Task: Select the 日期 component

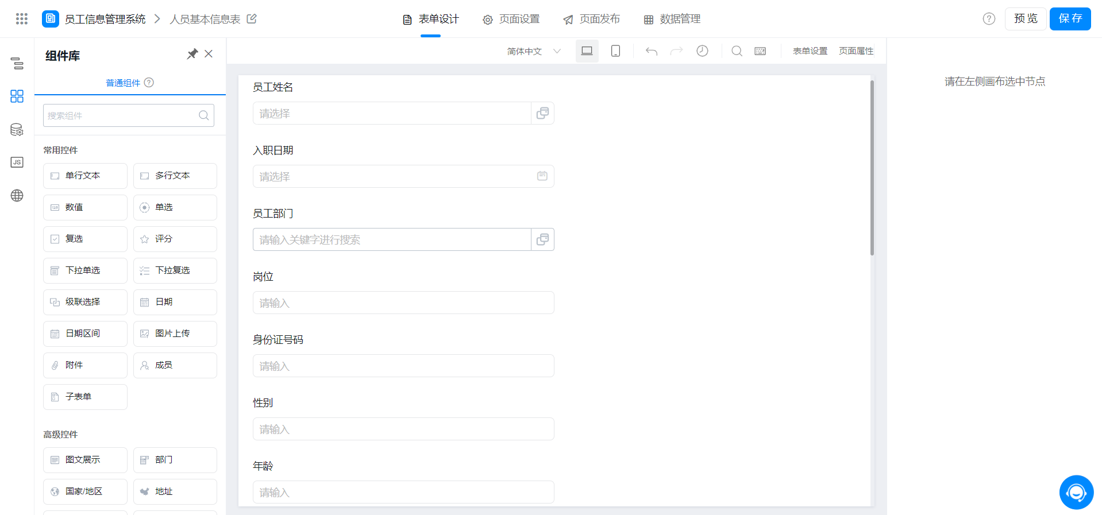Action: (x=175, y=302)
